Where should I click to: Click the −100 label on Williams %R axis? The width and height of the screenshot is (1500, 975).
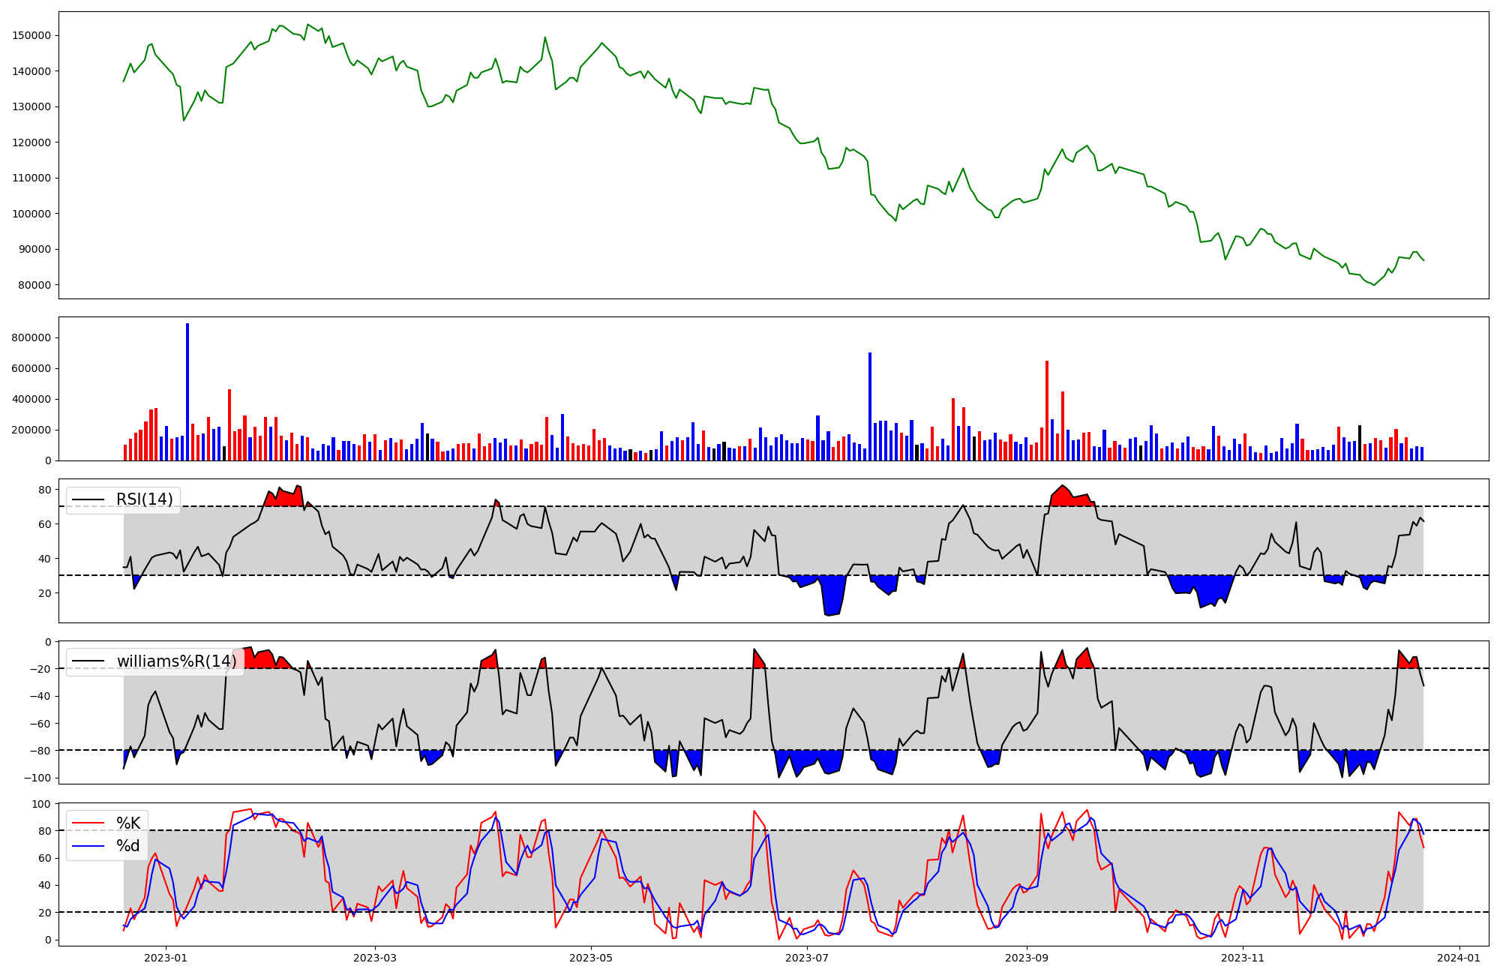(x=37, y=778)
